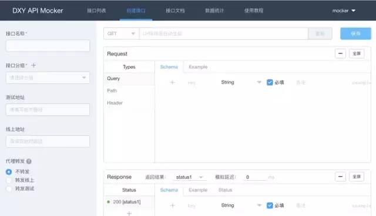This screenshot has width=376, height=216.
Task: Open the status1 return result dropdown
Action: (189, 177)
